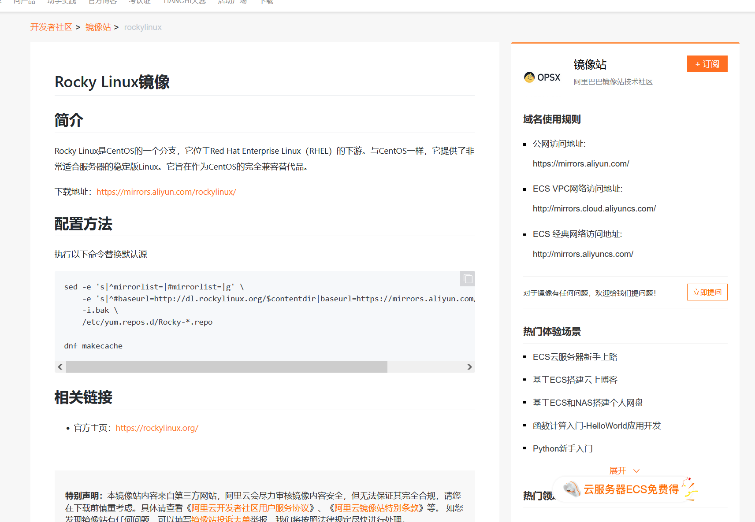Screen dimensions: 755x522
Task: Click the right arrow of the code scrollbar
Action: [x=469, y=367]
